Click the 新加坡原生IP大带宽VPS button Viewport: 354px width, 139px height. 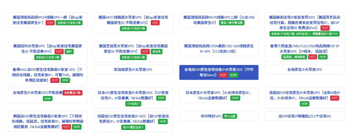[x=133, y=69]
